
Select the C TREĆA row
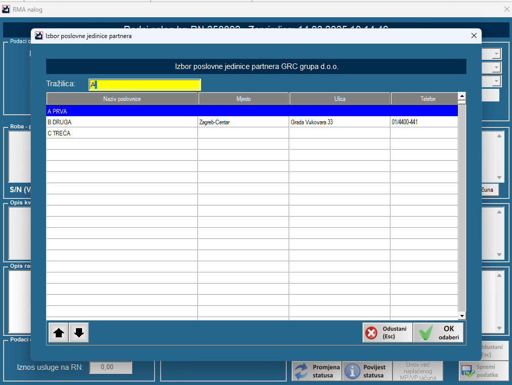(x=252, y=133)
